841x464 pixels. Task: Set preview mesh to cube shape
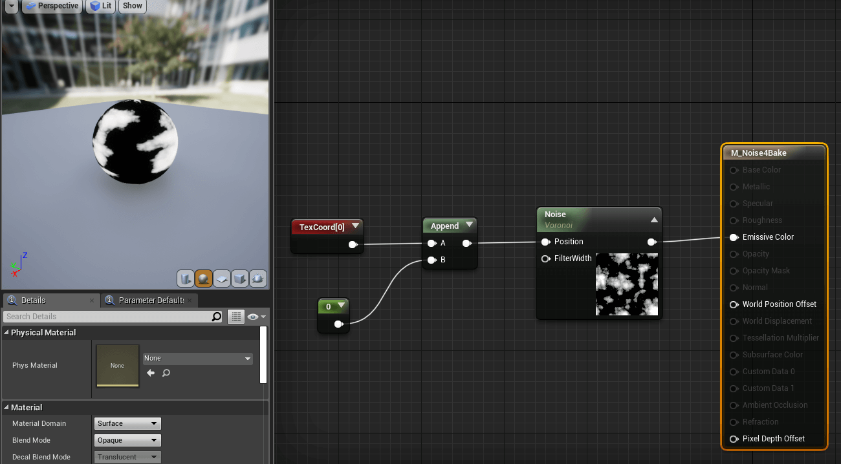pyautogui.click(x=240, y=279)
